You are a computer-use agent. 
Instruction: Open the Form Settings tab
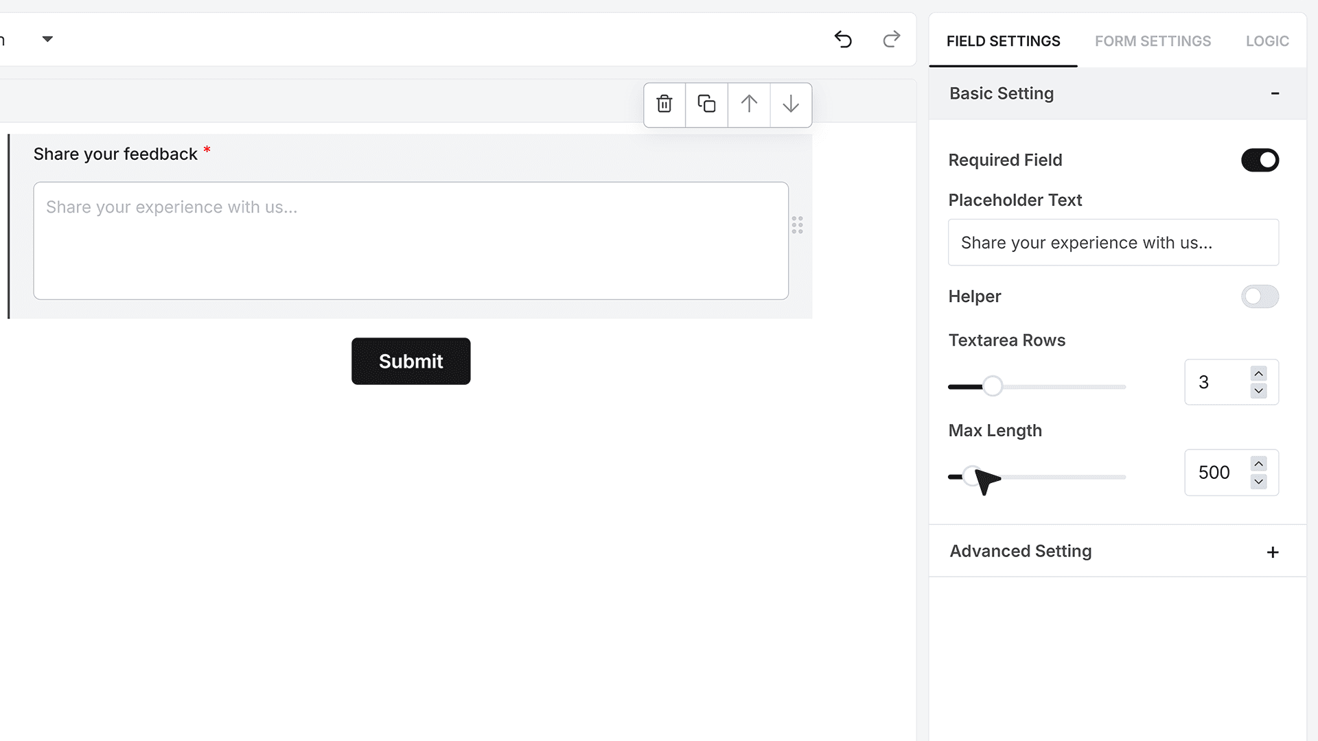pos(1153,41)
